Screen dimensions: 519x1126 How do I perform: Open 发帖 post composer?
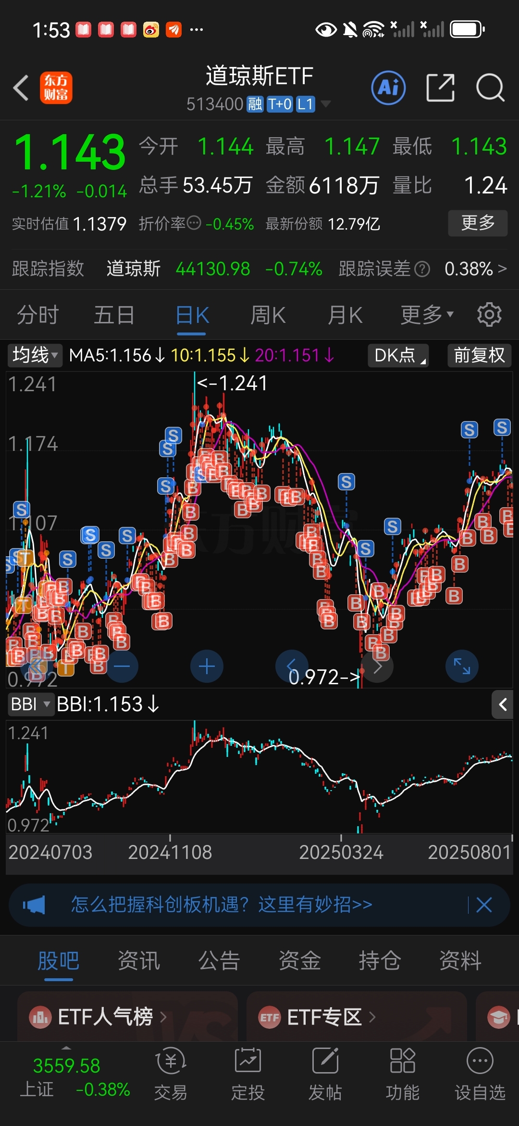[x=325, y=1075]
